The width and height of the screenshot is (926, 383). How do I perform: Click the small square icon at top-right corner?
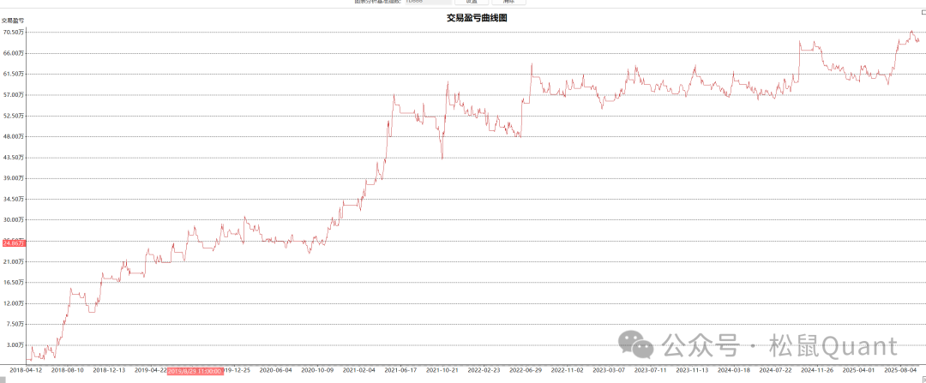coord(923,12)
